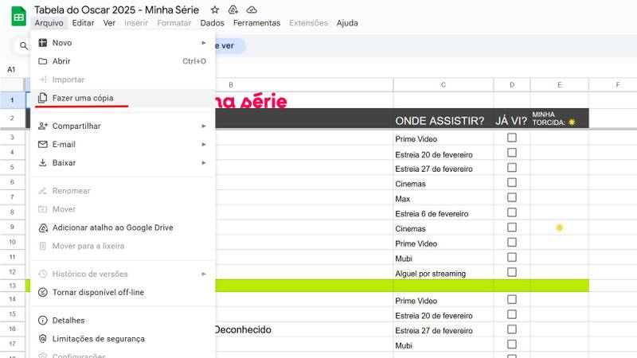Click the Alguel por streaming cell

444,272
